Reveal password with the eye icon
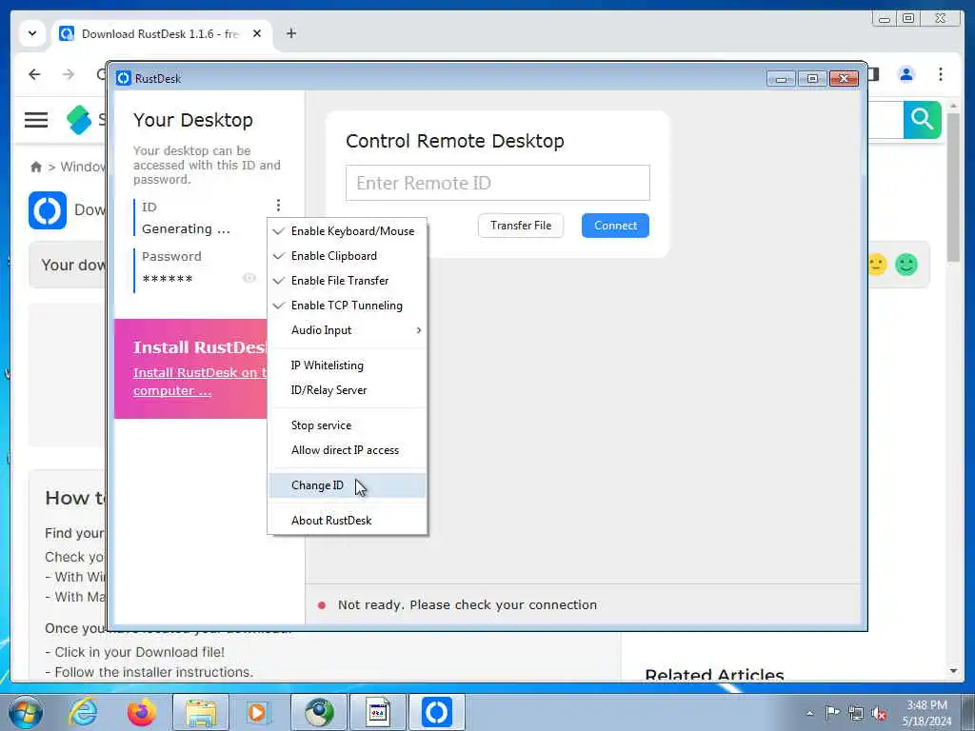Screen dimensions: 975x731 (249, 278)
